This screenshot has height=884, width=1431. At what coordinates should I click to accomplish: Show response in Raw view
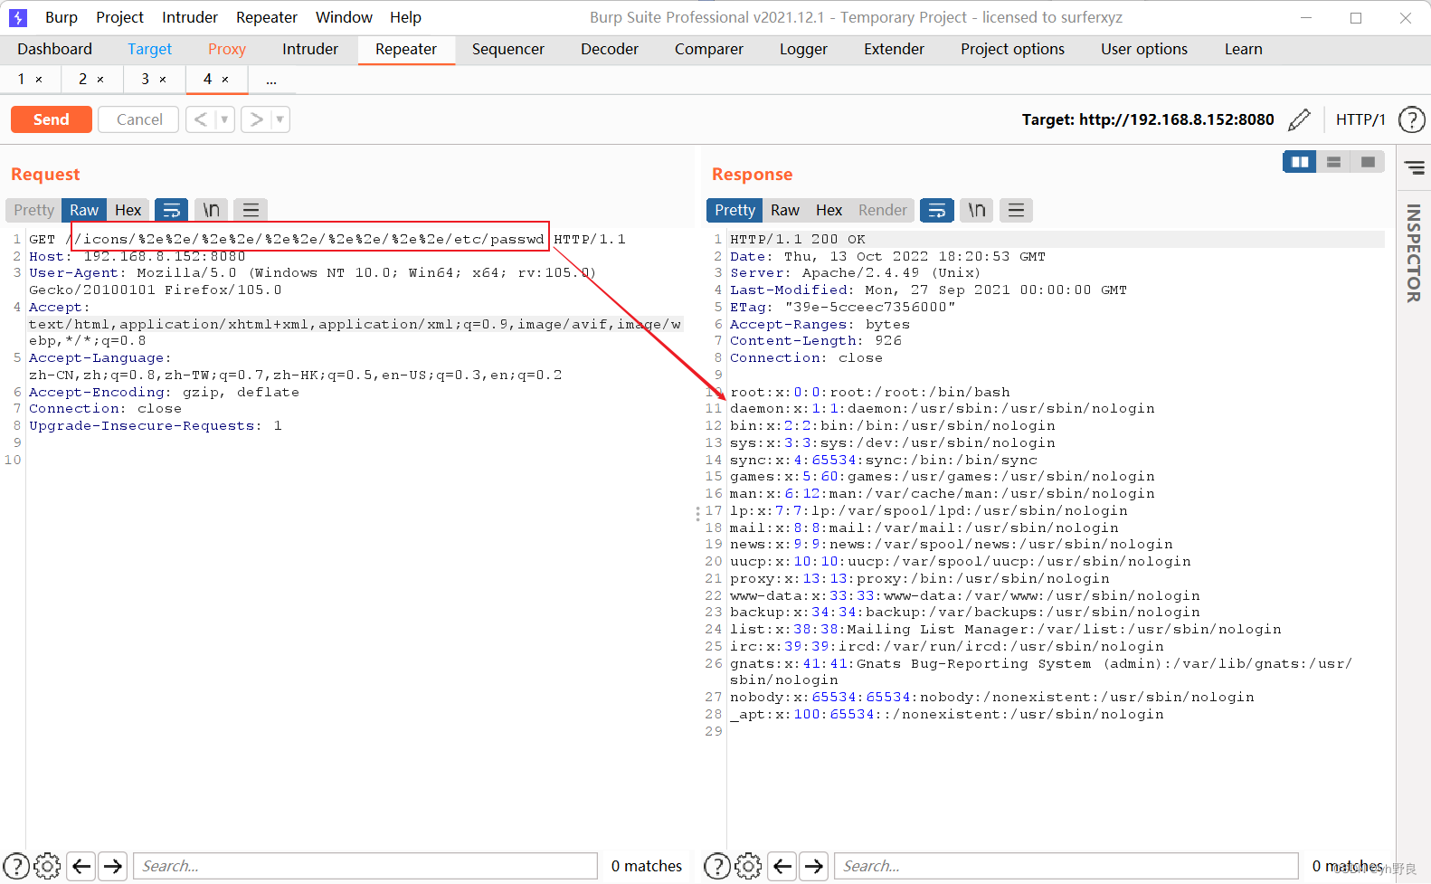(x=784, y=210)
